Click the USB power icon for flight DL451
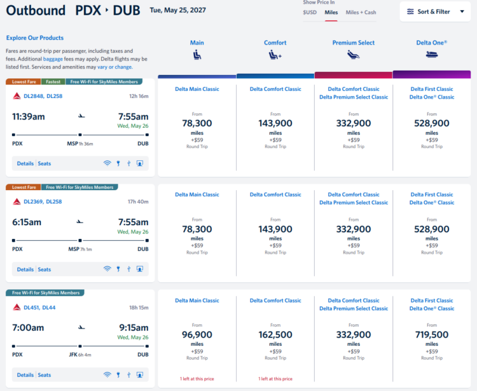This screenshot has height=391, width=477. point(129,374)
